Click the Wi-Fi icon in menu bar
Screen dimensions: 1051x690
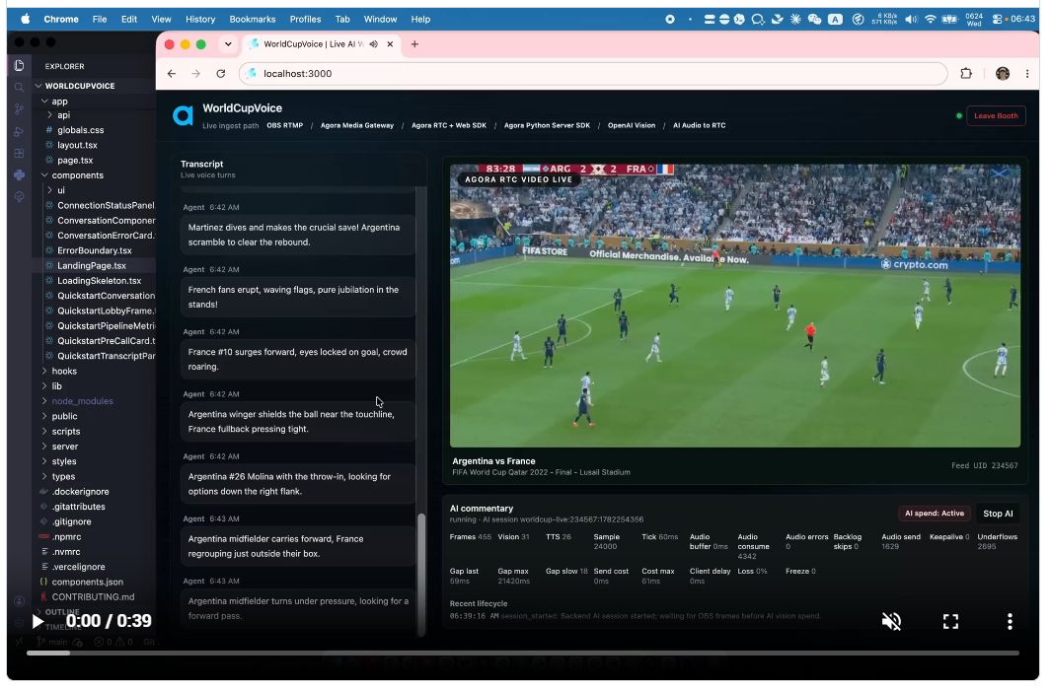point(930,19)
